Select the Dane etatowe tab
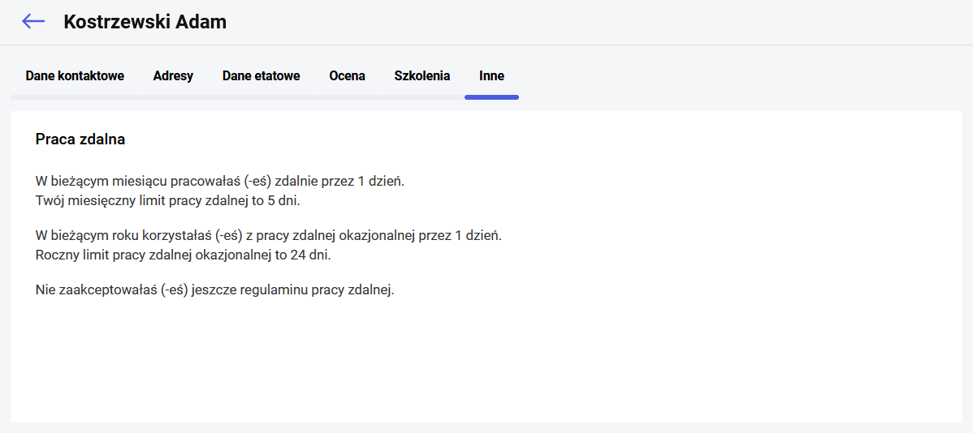 tap(262, 76)
